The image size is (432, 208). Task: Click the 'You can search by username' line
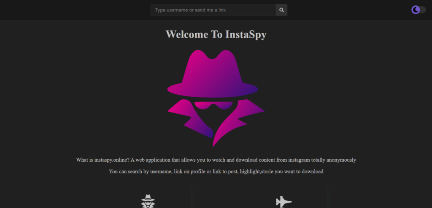216,171
